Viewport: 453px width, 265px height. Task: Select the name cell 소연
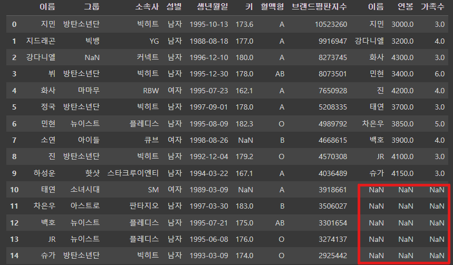pos(48,140)
